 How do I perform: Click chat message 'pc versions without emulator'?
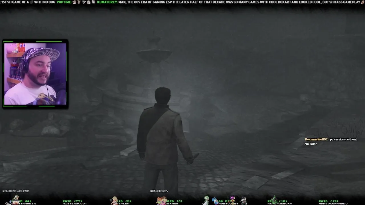[x=330, y=142]
